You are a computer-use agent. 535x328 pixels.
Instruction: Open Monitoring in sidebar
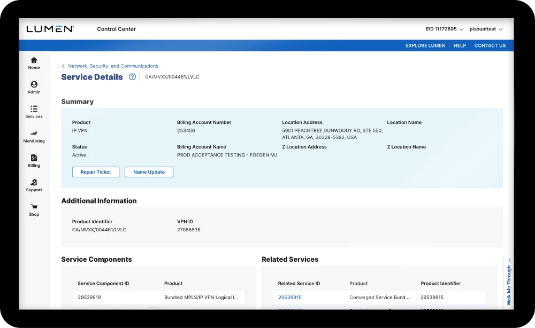(34, 137)
